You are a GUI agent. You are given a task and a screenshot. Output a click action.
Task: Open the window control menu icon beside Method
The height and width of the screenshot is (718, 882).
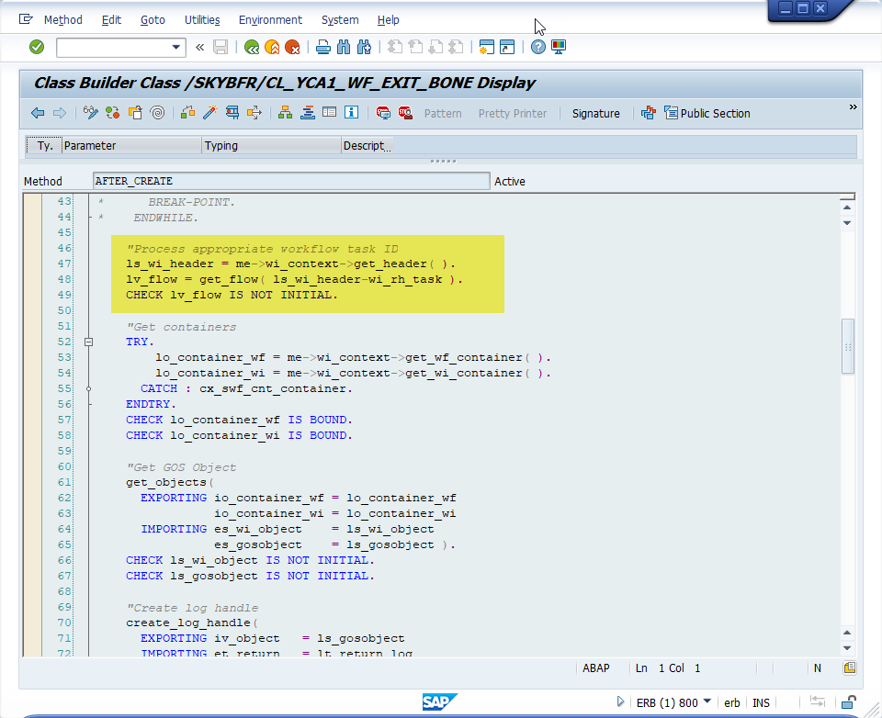26,19
